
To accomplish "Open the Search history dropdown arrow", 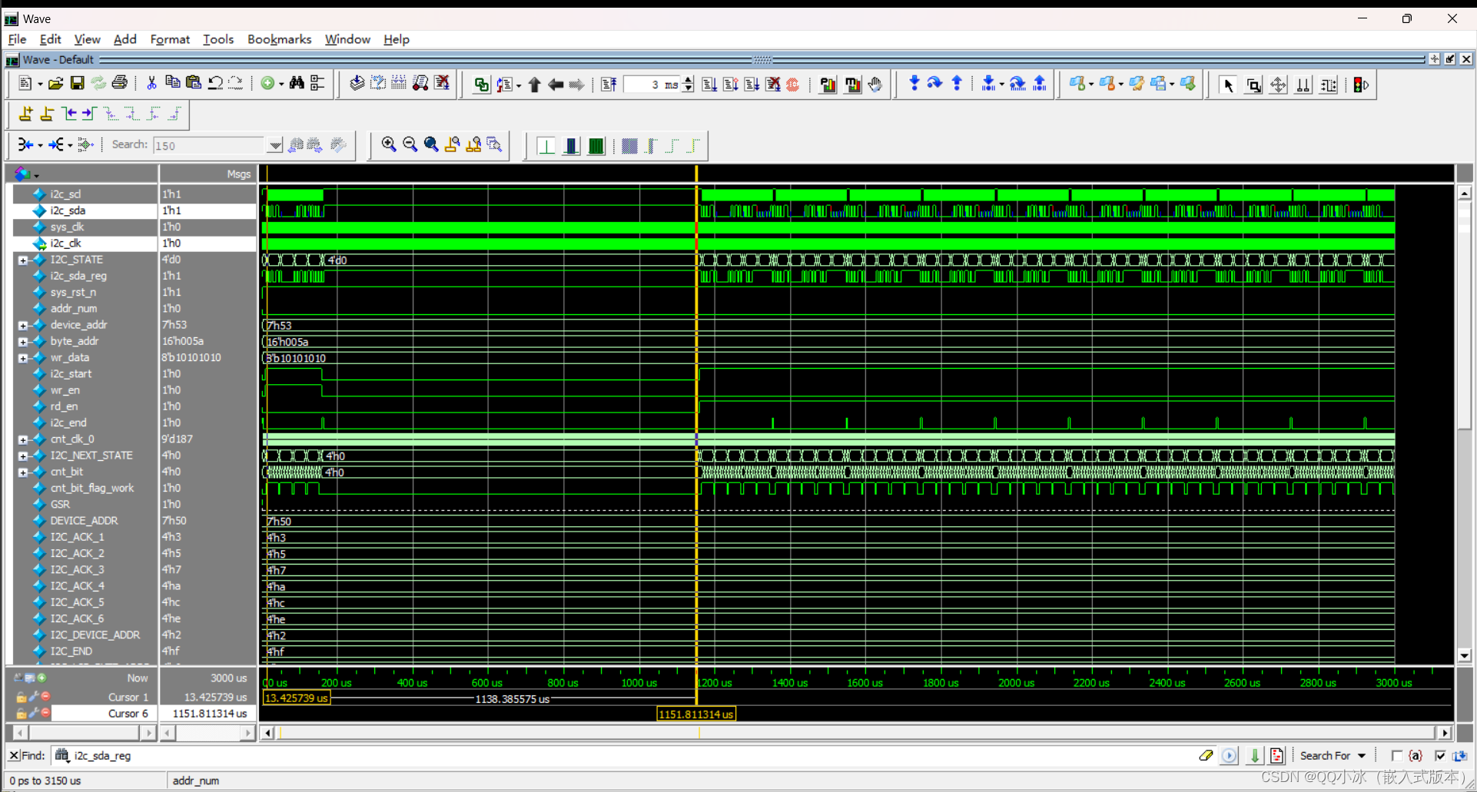I will click(x=274, y=144).
